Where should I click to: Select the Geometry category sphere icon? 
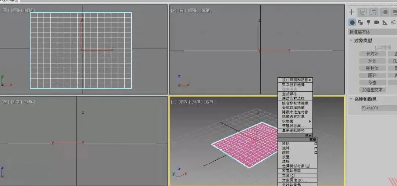click(352, 22)
